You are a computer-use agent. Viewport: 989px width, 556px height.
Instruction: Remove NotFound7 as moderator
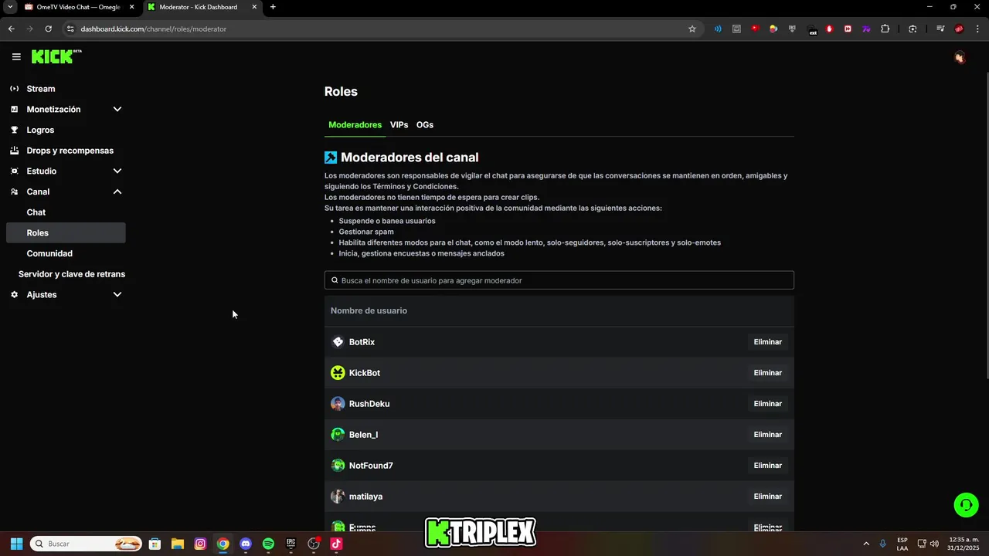point(767,466)
